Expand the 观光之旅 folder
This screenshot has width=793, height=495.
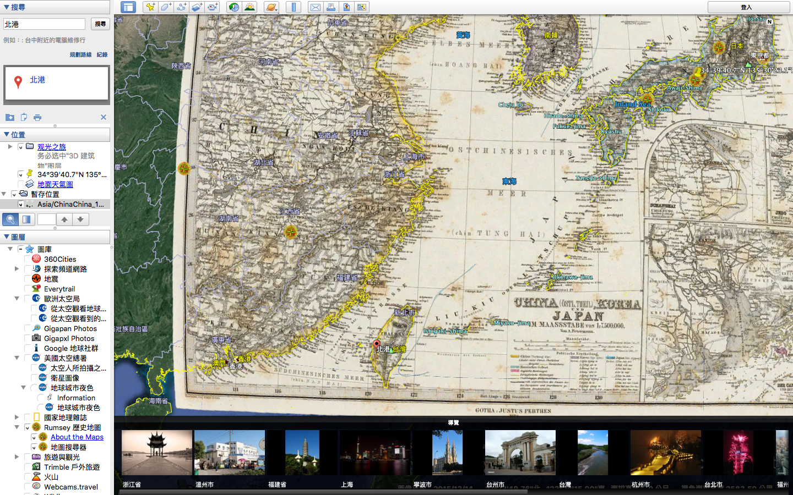click(10, 147)
